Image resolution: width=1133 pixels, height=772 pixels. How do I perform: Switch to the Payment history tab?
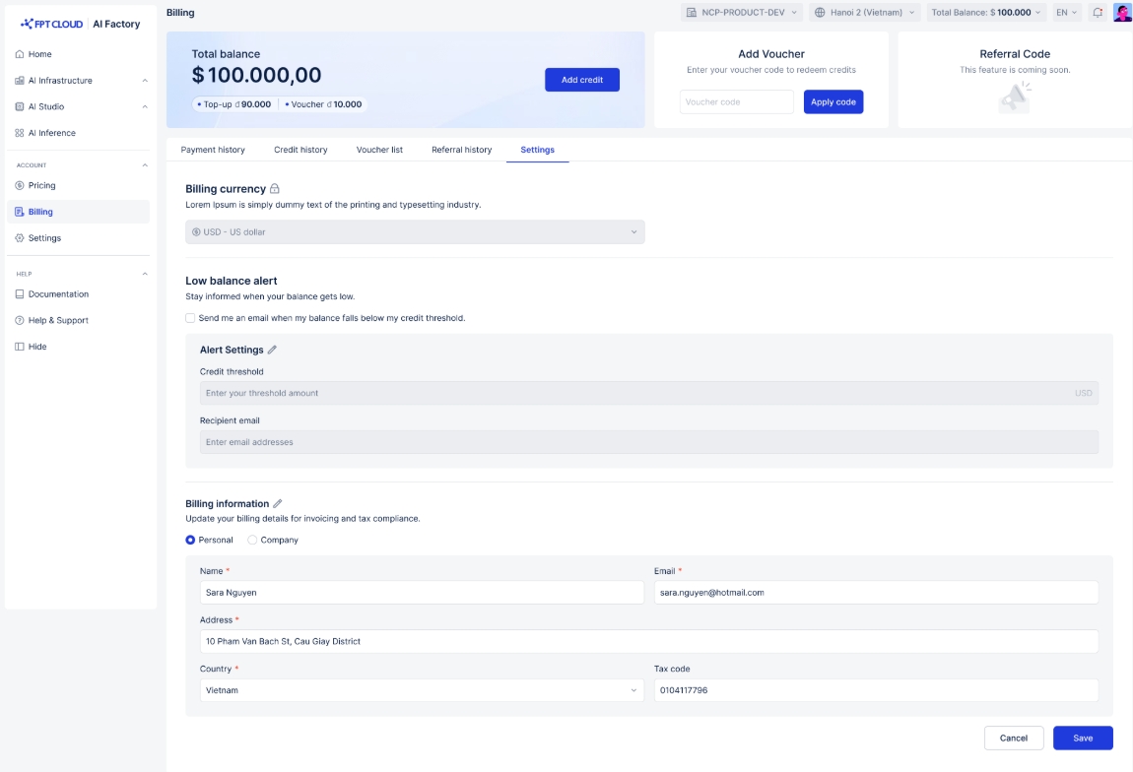pos(213,150)
